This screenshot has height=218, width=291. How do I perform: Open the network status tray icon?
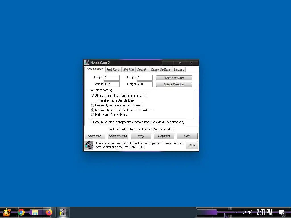[x=243, y=212]
